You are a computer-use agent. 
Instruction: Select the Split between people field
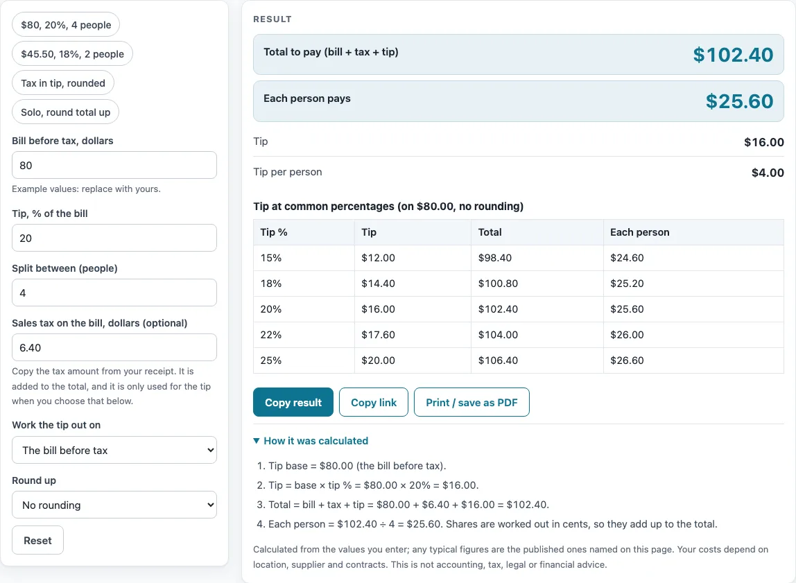[114, 293]
